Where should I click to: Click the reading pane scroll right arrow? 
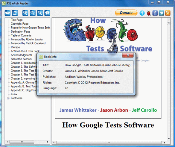coord(165,143)
